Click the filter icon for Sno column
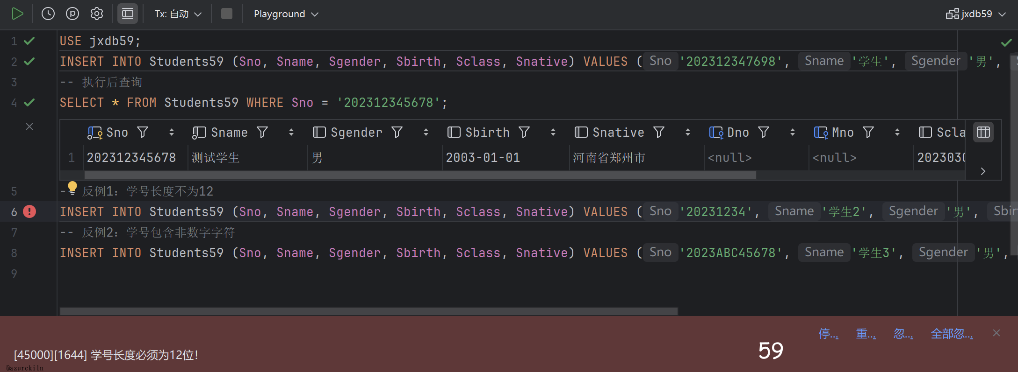Image resolution: width=1018 pixels, height=372 pixels. pos(143,133)
